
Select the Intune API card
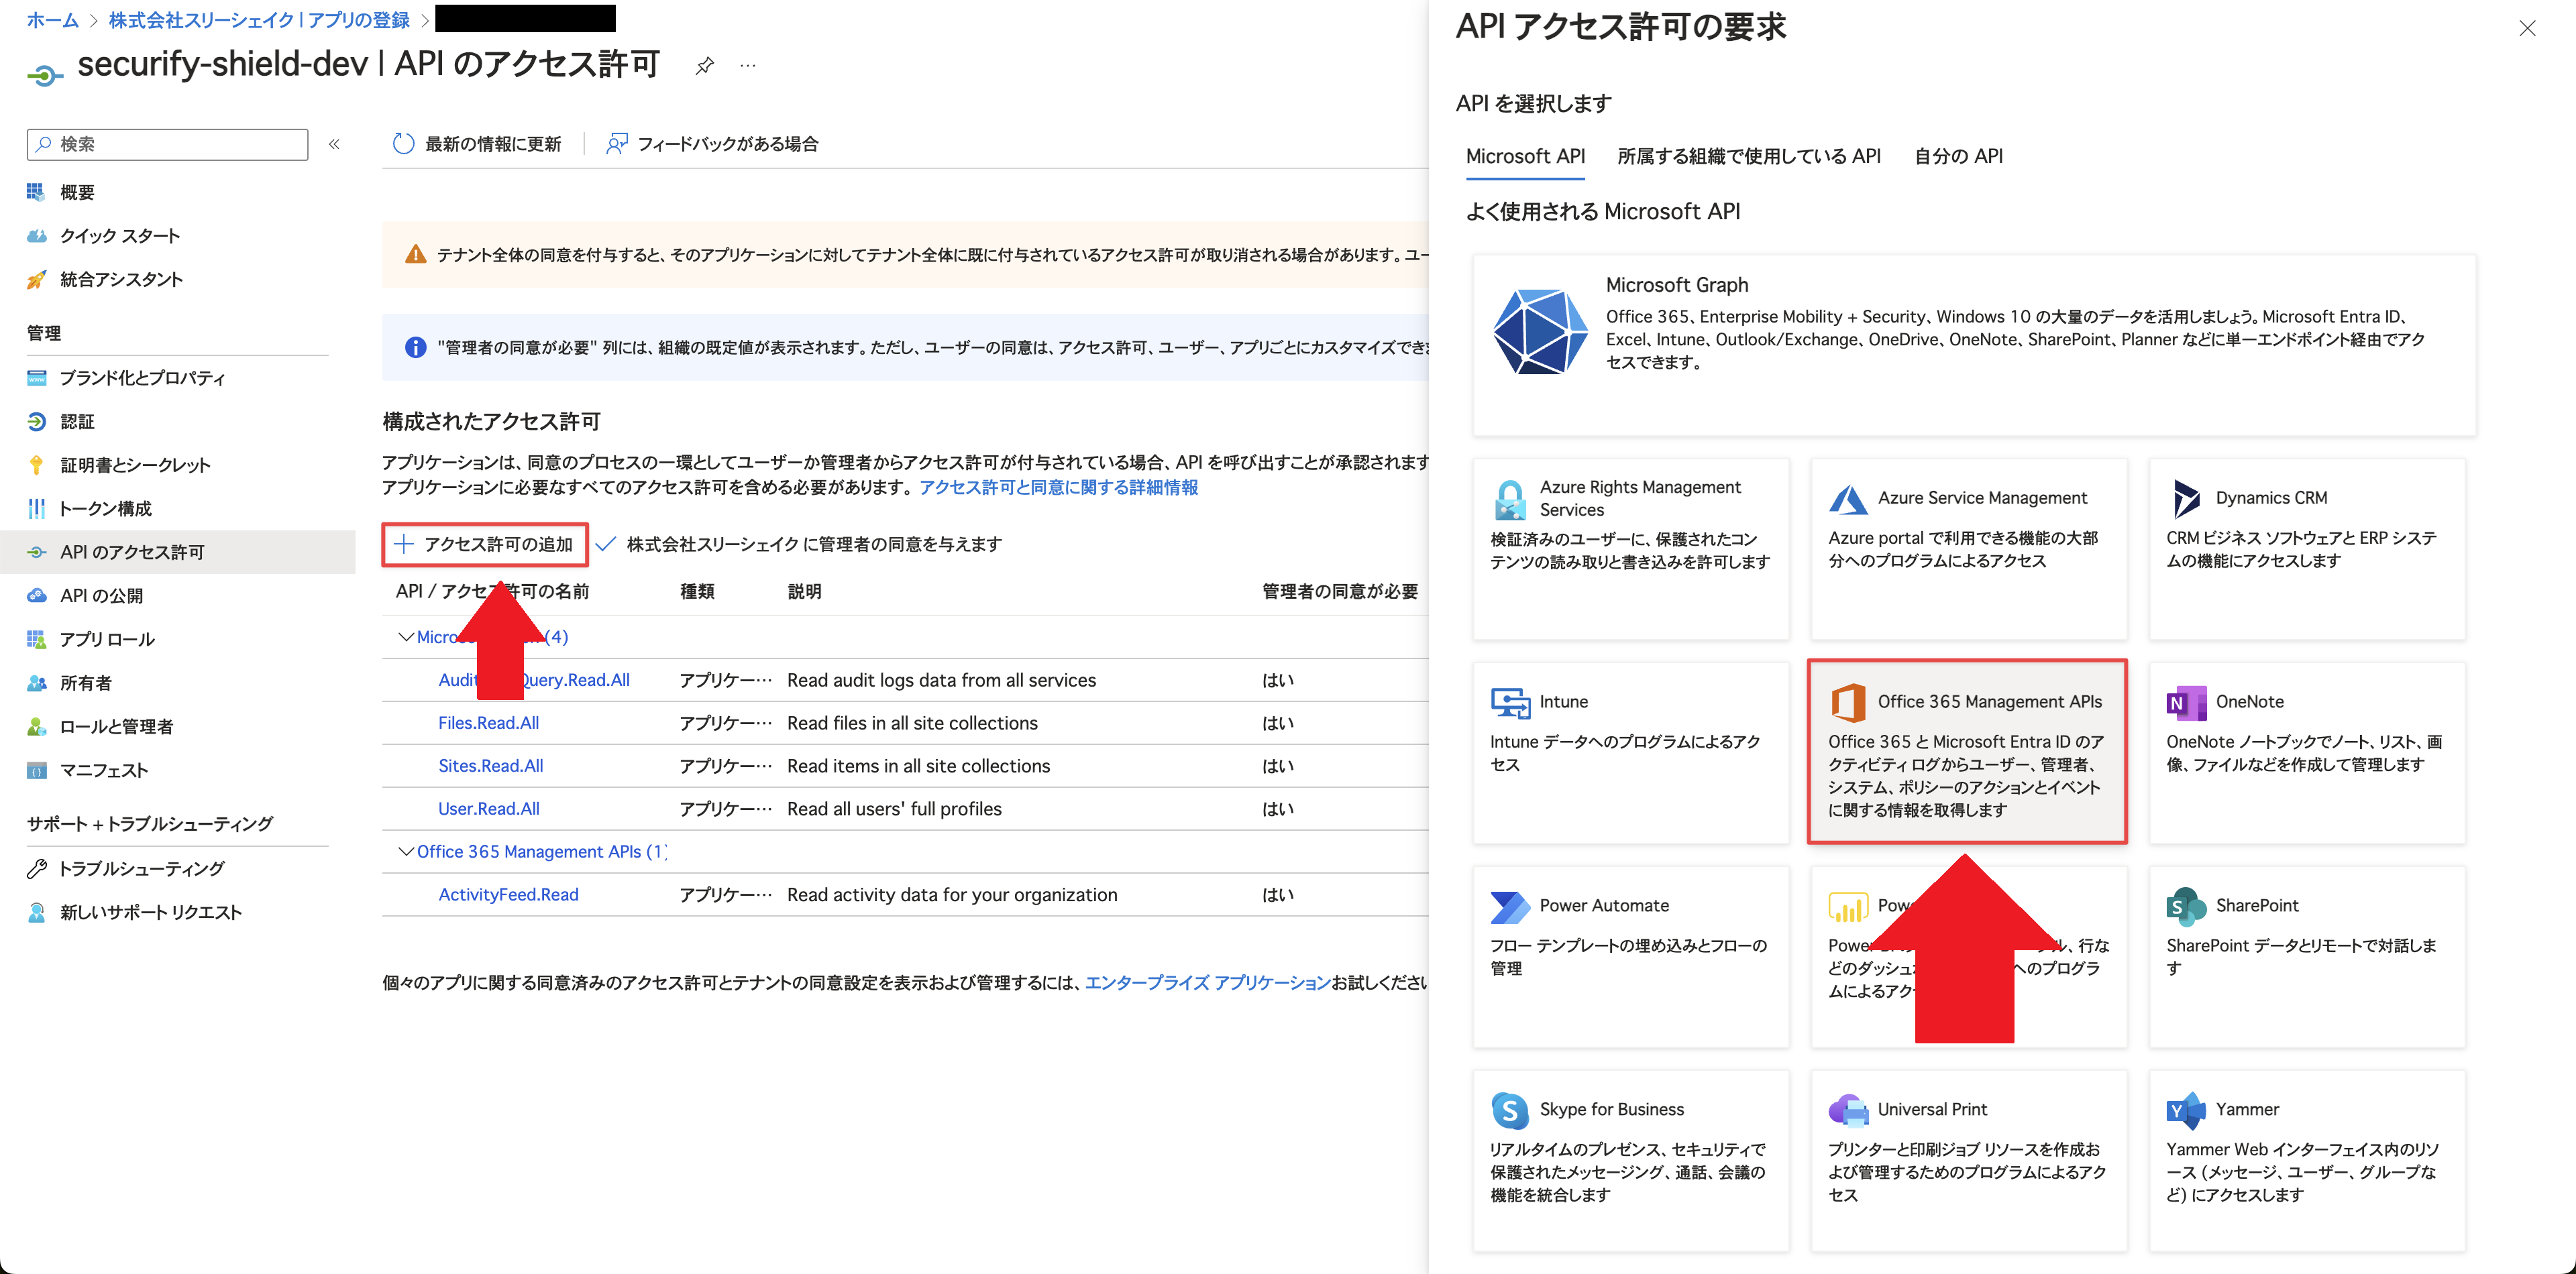[1631, 752]
